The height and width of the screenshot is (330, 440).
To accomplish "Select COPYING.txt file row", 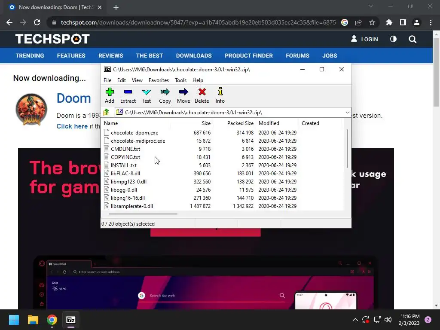I will coord(122,157).
